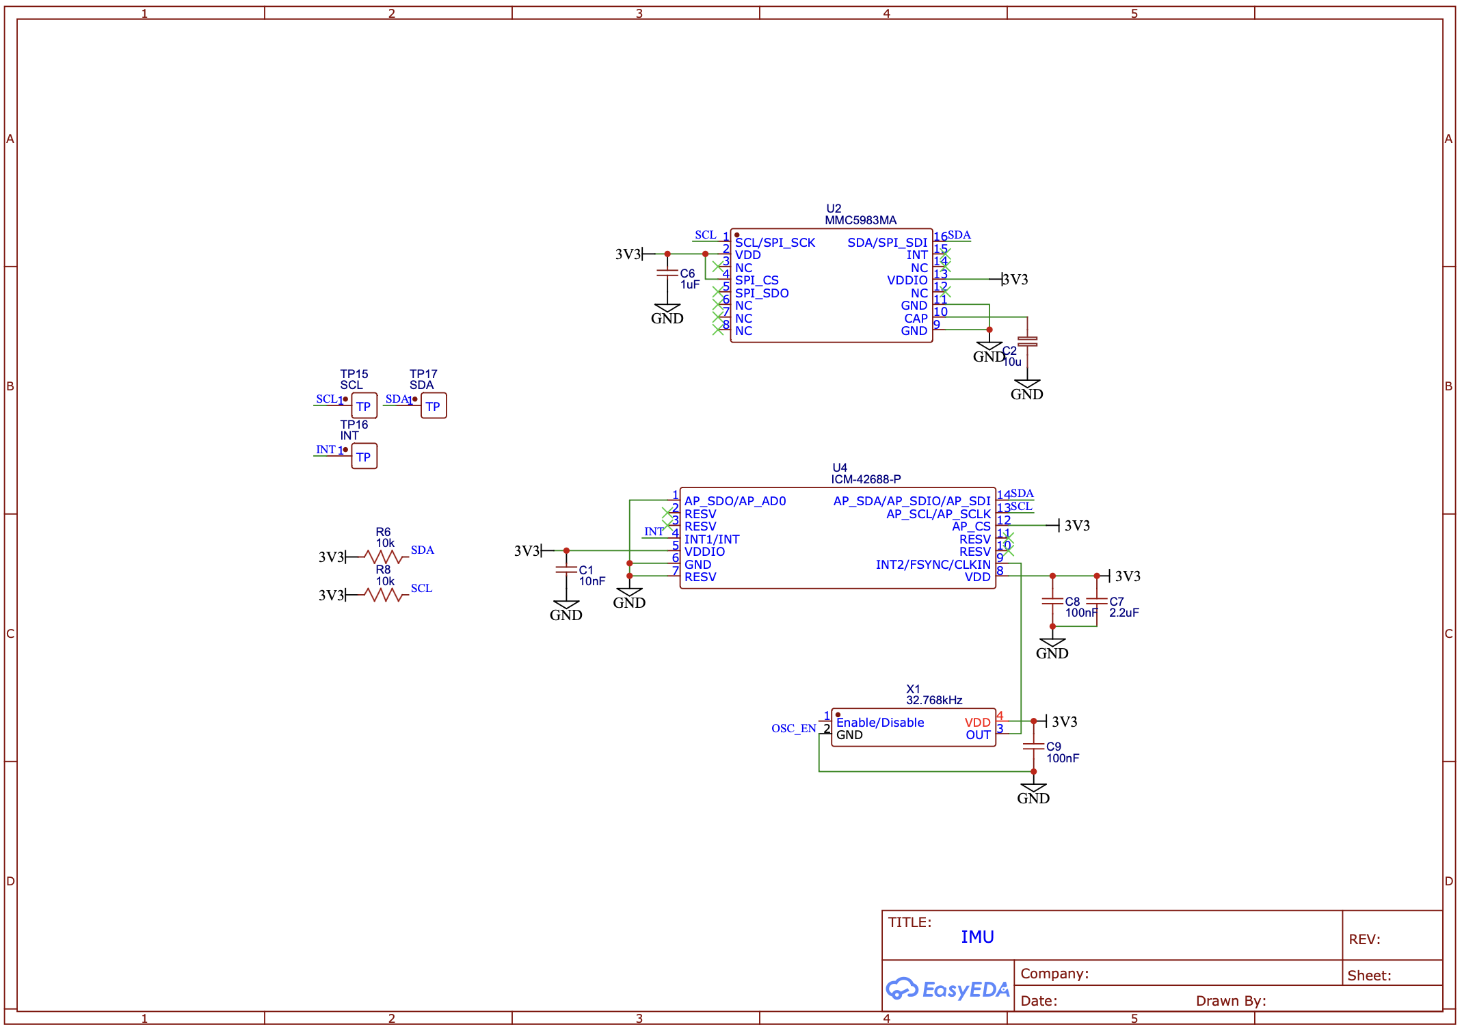Click the capacitor C2 10u symbol
Image resolution: width=1462 pixels, height=1031 pixels.
click(1028, 340)
